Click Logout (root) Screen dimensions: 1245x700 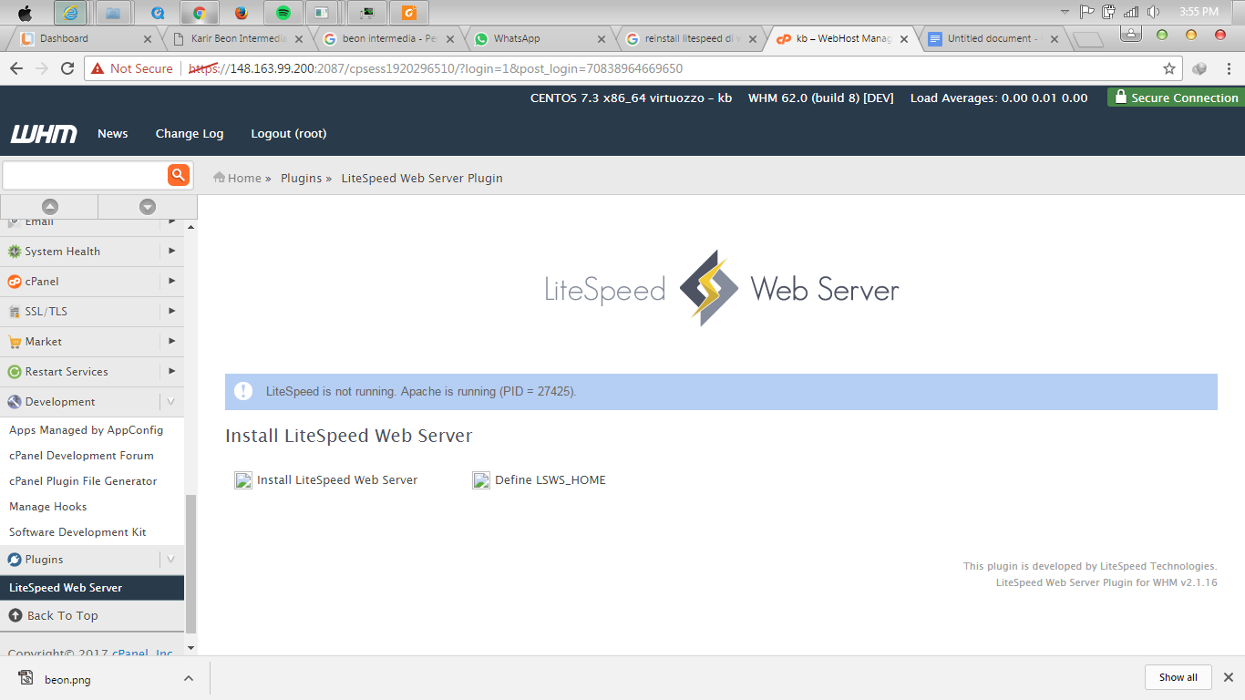tap(289, 133)
